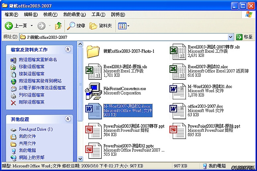The width and height of the screenshot is (257, 171).
Task: Open 我的文件 in Other Places
Action: [27, 136]
